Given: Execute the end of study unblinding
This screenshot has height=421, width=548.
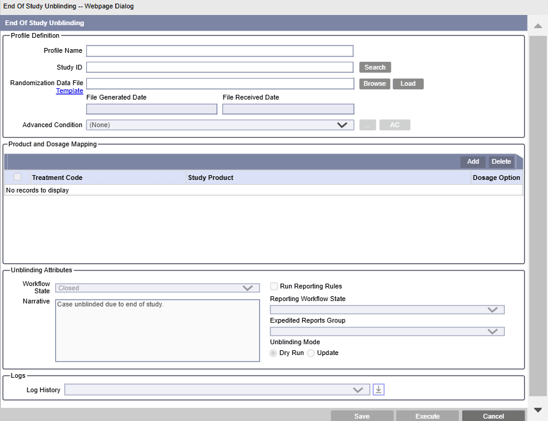Looking at the screenshot, I should (427, 416).
